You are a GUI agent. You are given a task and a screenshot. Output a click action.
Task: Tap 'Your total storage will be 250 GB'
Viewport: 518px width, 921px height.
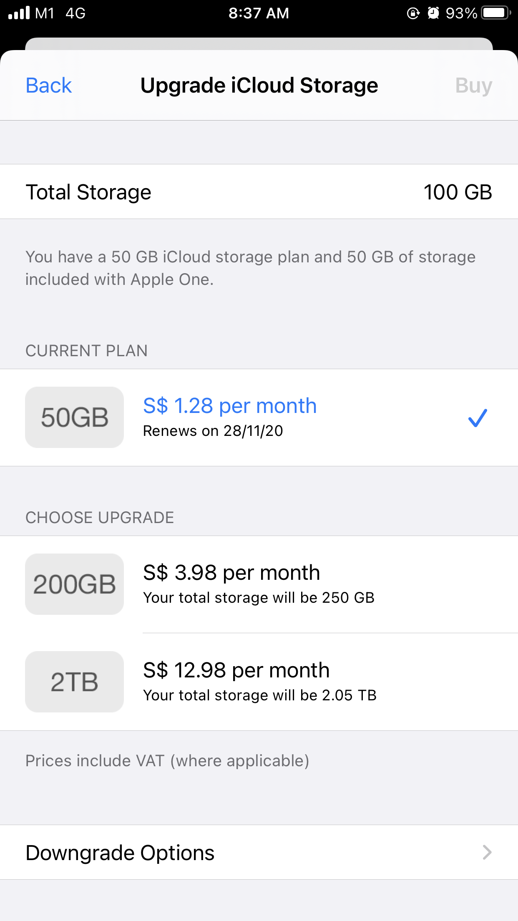[259, 598]
